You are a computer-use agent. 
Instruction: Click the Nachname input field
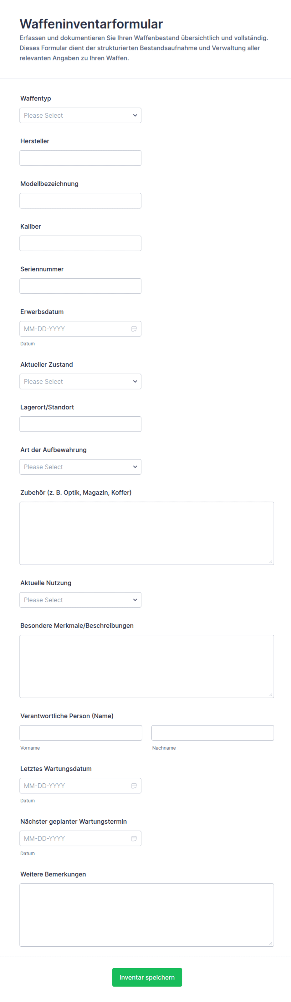213,733
